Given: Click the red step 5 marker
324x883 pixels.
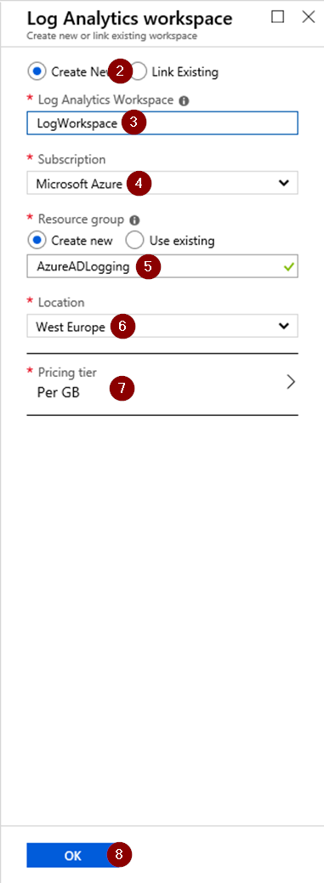Looking at the screenshot, I should 149,266.
